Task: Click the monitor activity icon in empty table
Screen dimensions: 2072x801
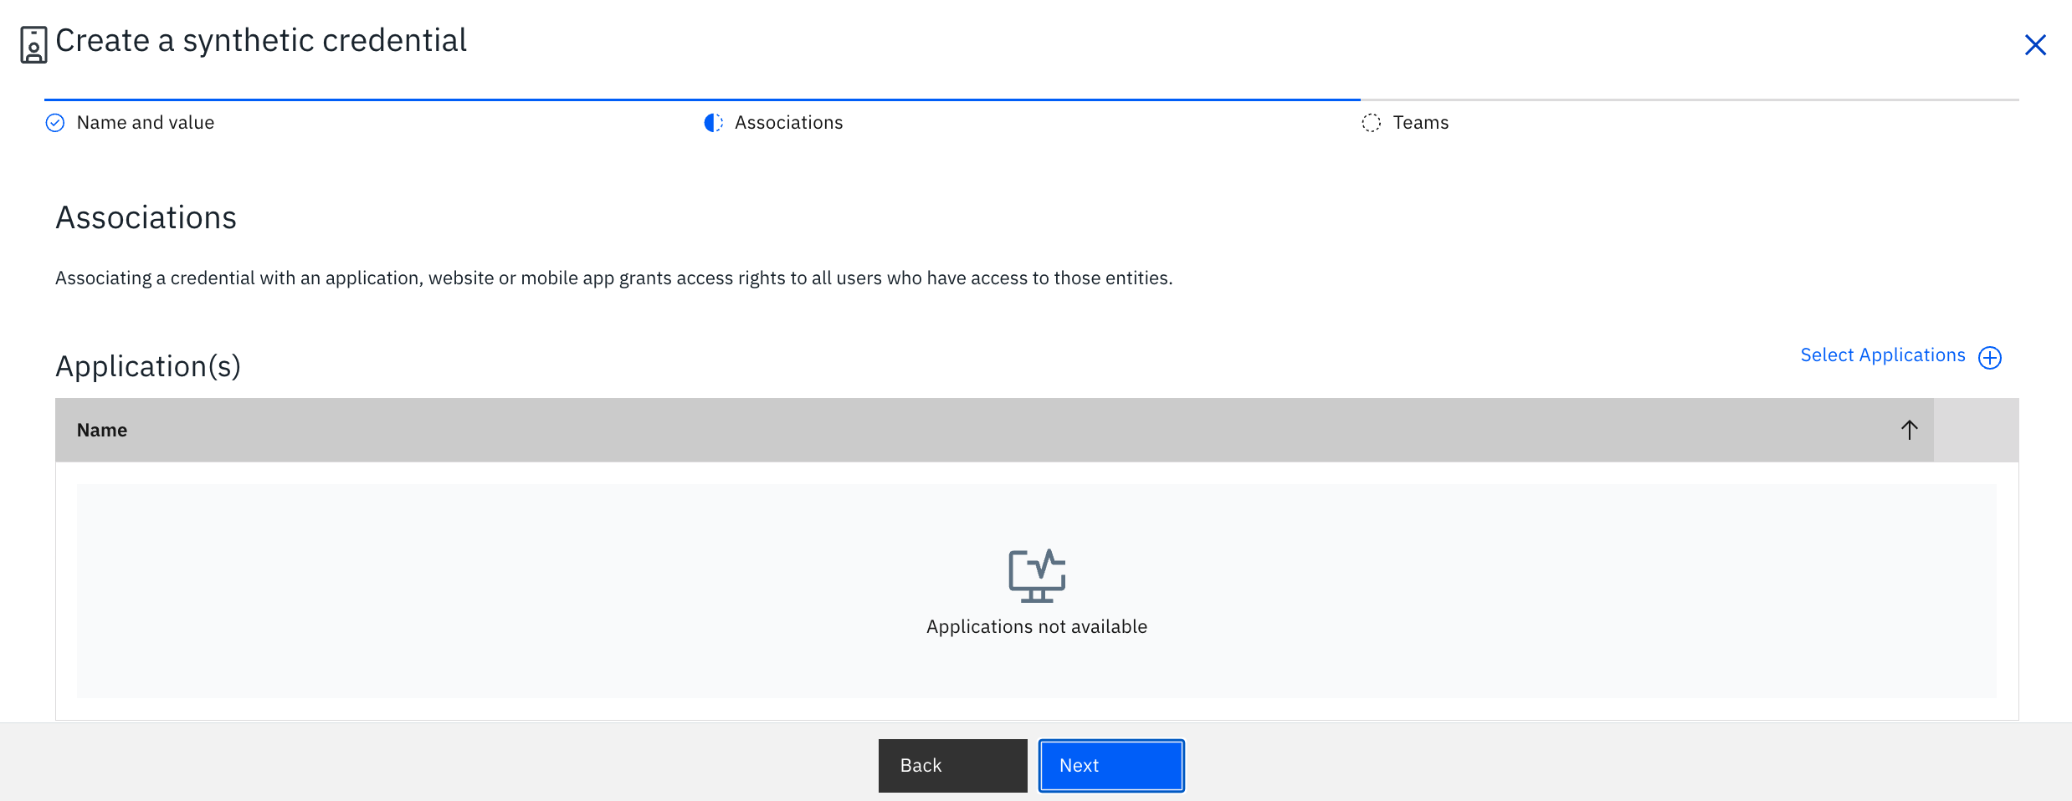Action: 1037,575
